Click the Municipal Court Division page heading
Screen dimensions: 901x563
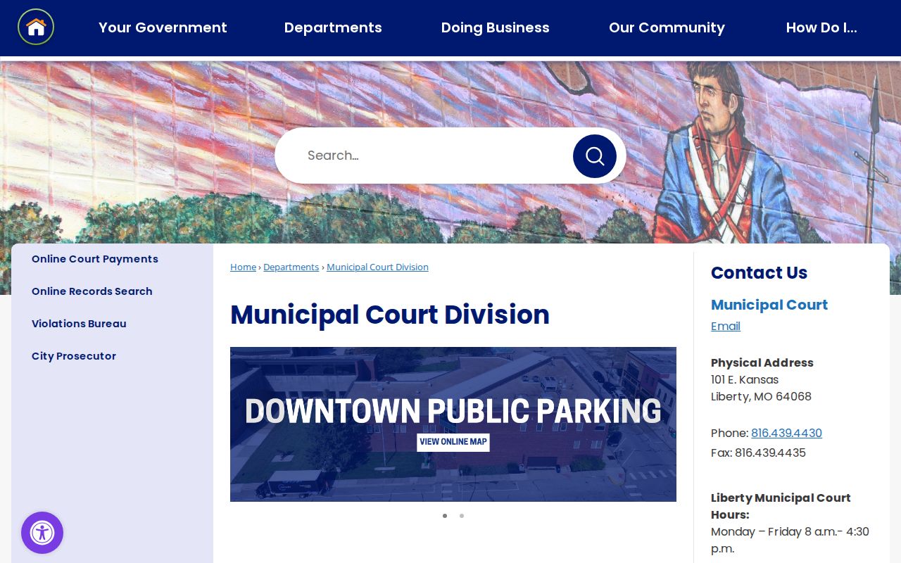[x=390, y=315]
